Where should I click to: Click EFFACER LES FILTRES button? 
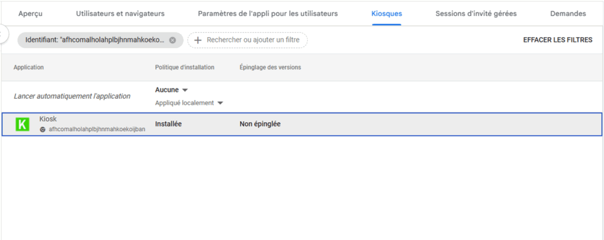tap(557, 40)
